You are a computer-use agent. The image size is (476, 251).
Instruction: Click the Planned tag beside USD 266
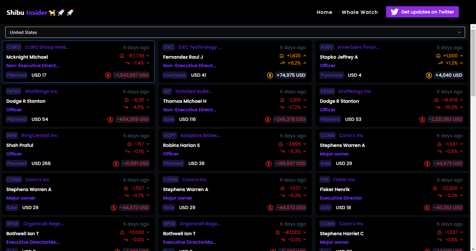(x=17, y=163)
